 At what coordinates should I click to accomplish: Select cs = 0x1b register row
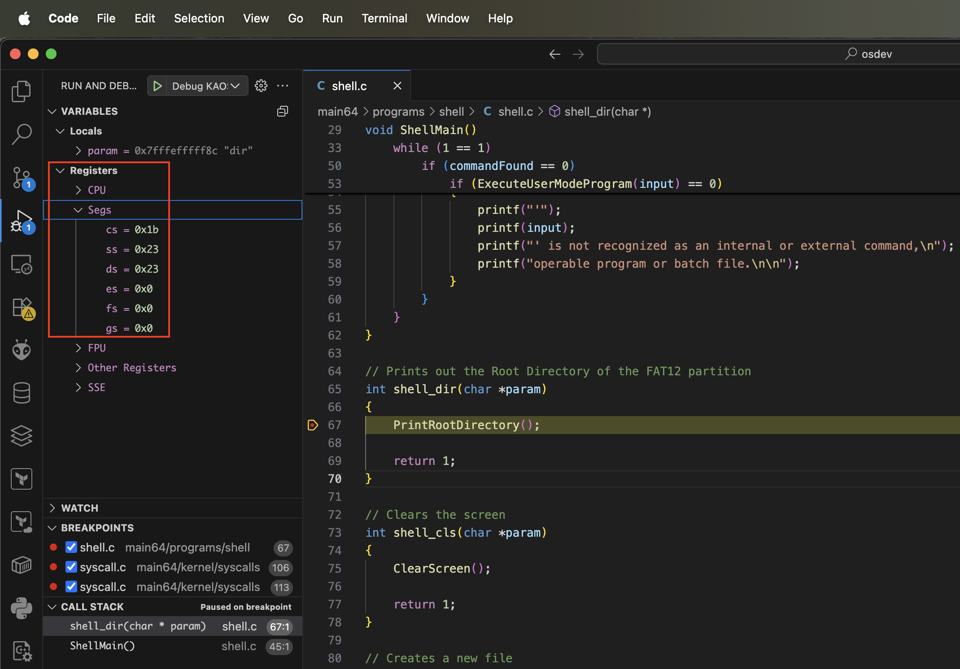point(173,230)
